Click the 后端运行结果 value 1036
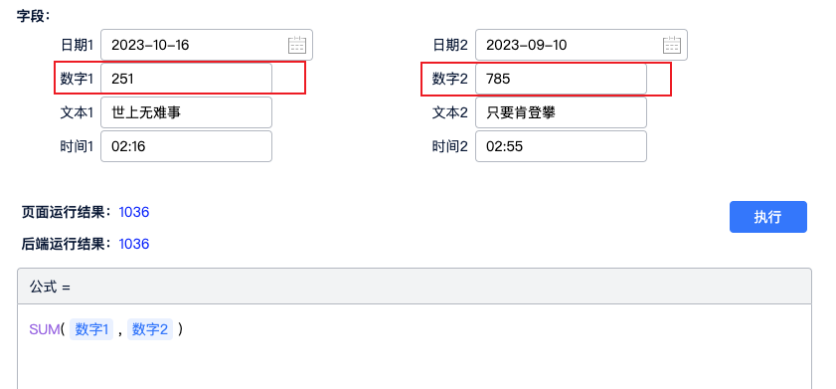 [x=134, y=244]
